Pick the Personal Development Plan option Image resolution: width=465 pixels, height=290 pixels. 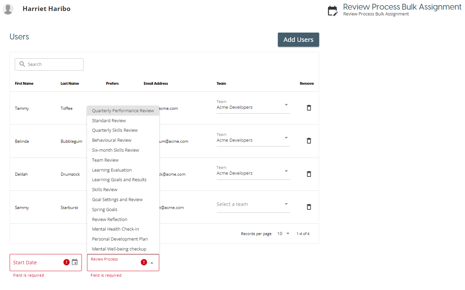[x=120, y=239]
